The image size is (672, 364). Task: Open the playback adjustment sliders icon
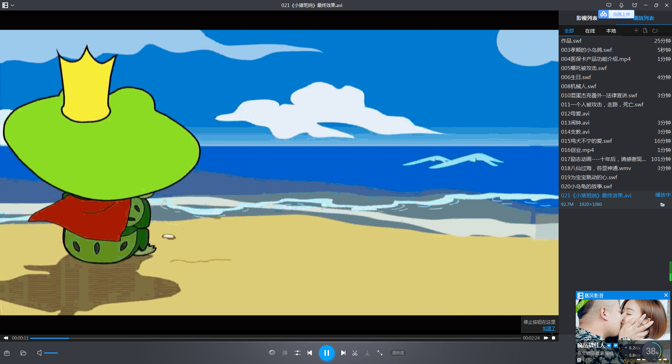[x=297, y=353]
